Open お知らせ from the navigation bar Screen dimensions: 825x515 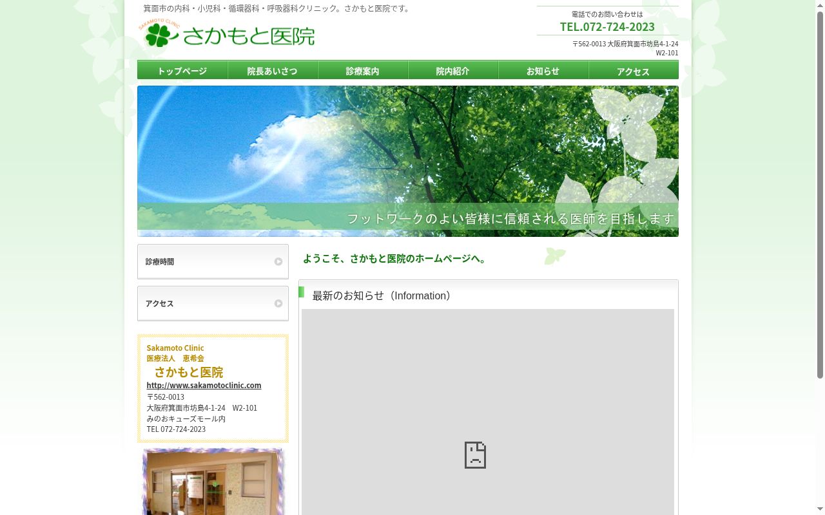pos(543,70)
